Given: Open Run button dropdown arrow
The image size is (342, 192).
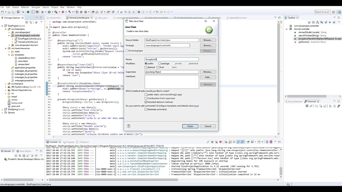Looking at the screenshot, I should coord(52,12).
